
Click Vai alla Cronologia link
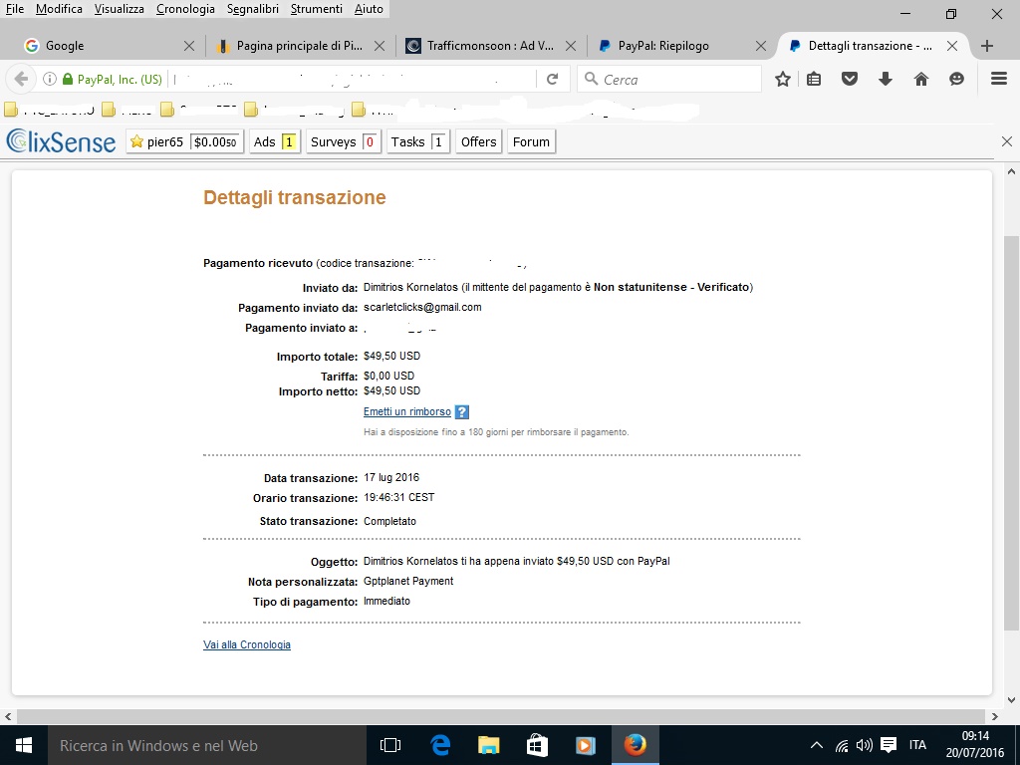pos(247,644)
